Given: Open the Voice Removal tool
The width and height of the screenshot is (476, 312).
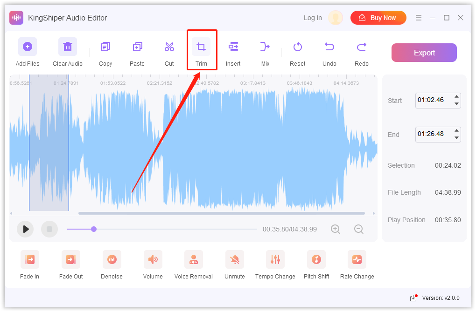Looking at the screenshot, I should pyautogui.click(x=194, y=259).
